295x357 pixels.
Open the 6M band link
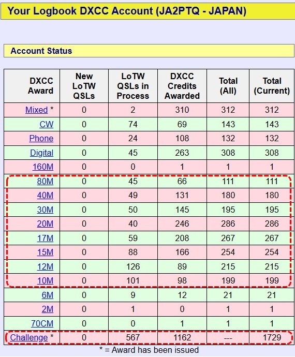(48, 295)
